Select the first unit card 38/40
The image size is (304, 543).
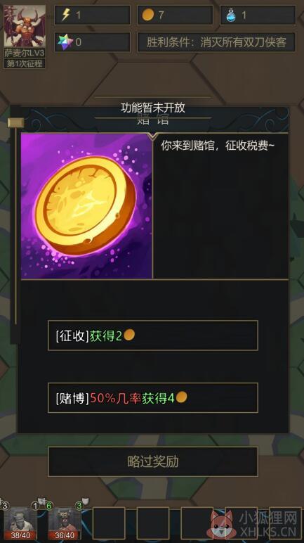click(20, 523)
